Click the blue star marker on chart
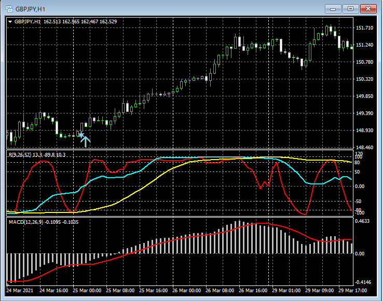 (x=80, y=135)
